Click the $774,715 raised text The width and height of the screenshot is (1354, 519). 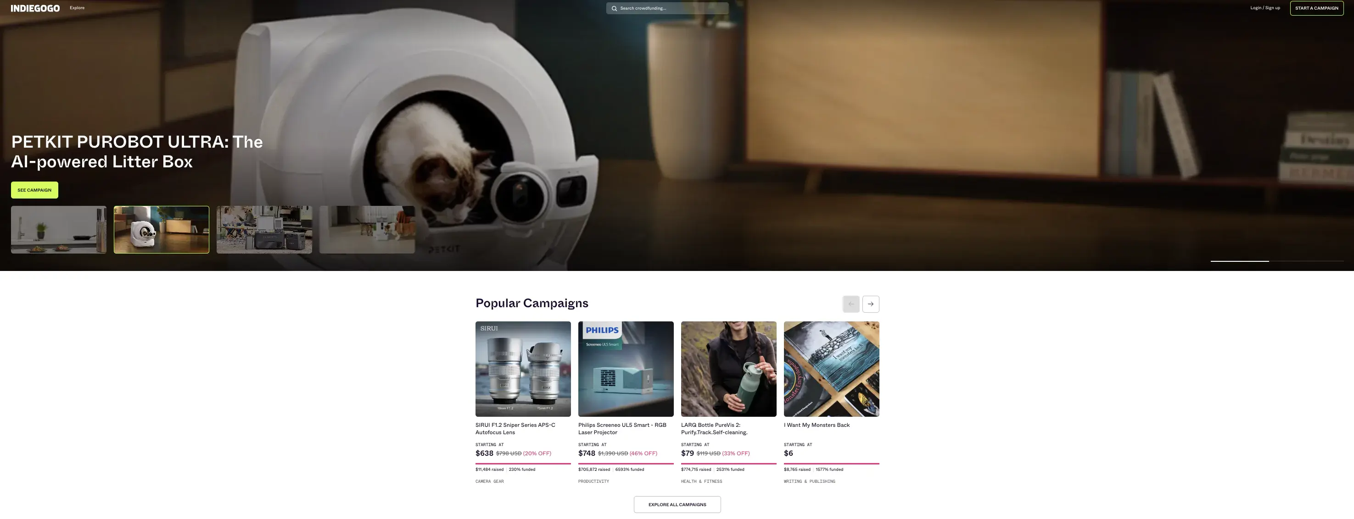[x=696, y=469]
